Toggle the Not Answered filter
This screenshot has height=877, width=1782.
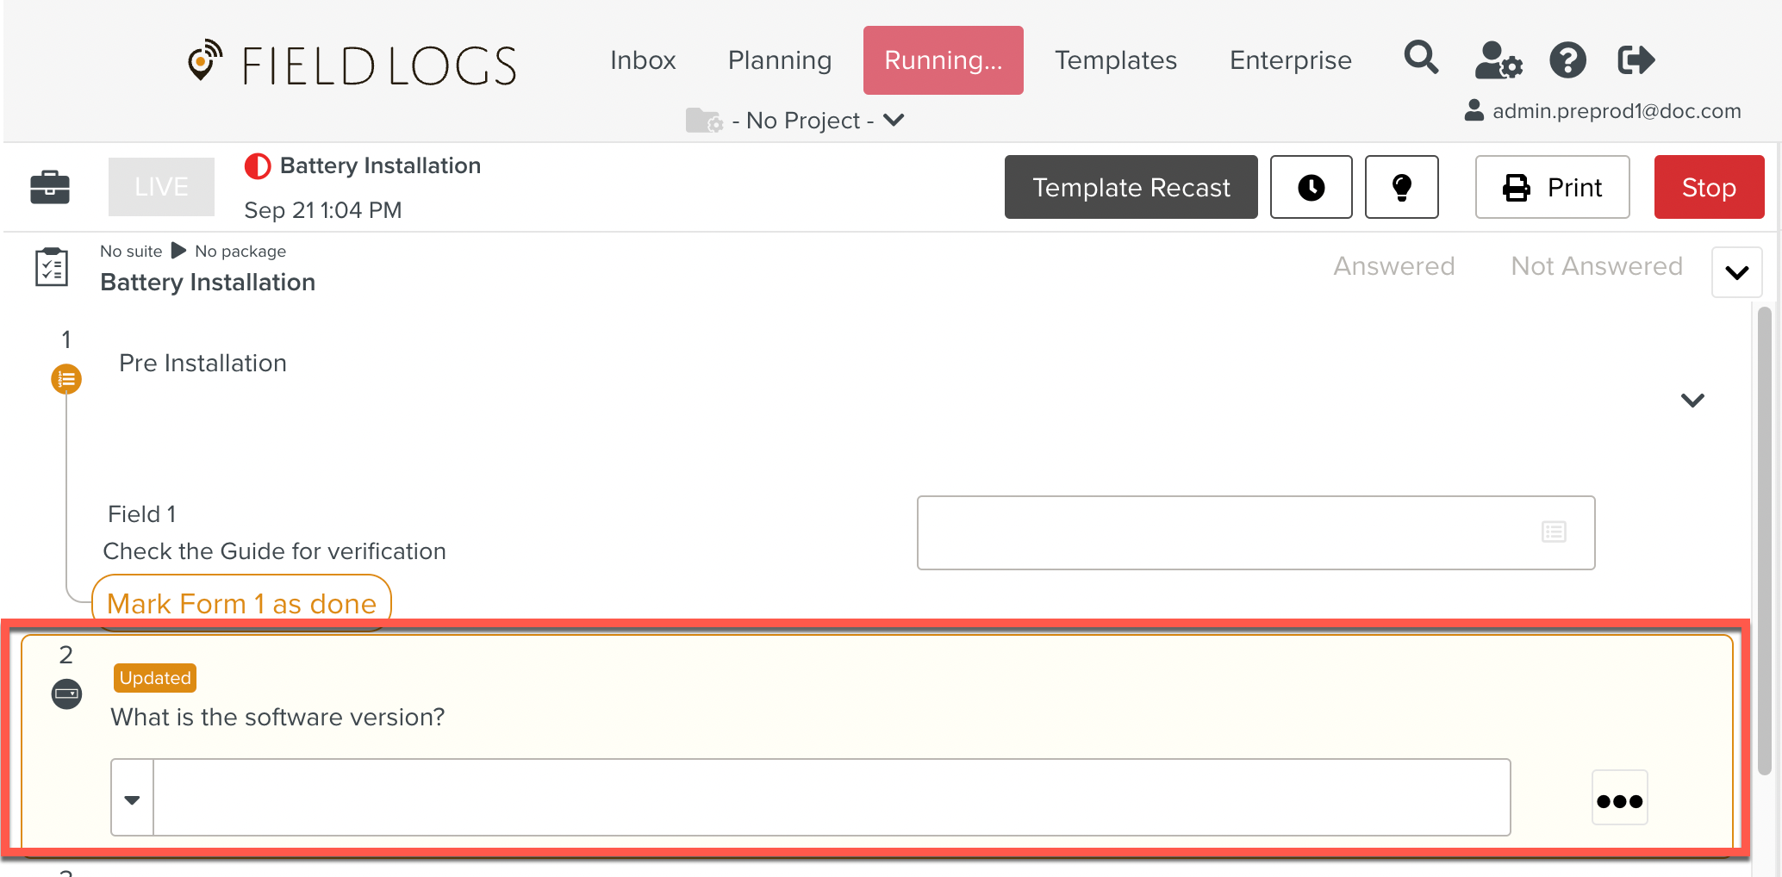pos(1596,265)
